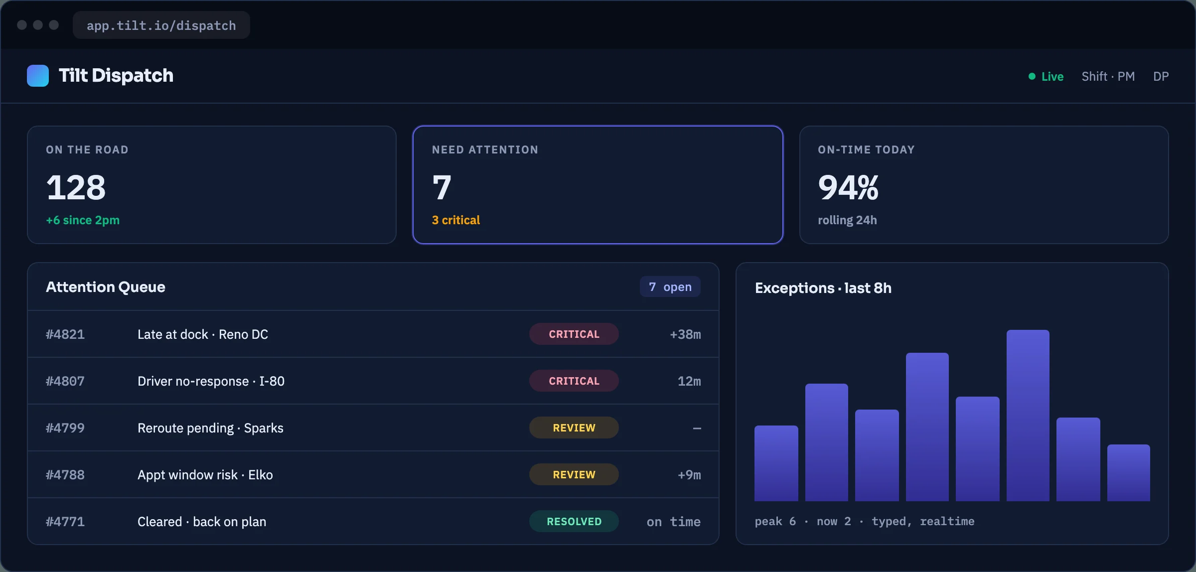The image size is (1196, 572).
Task: Click the address bar app.tilt.io/dispatch
Action: pyautogui.click(x=161, y=25)
